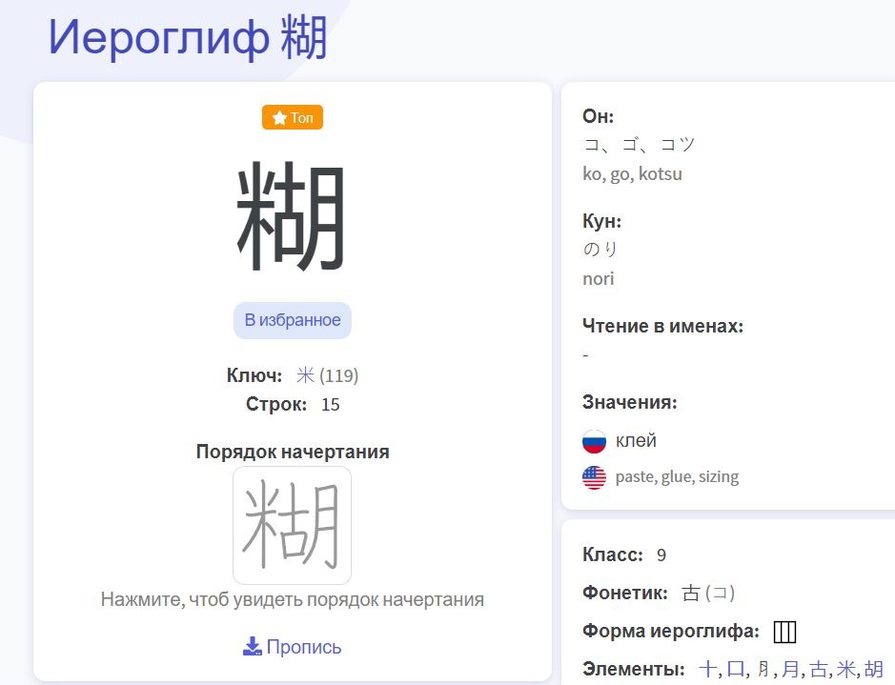Open the element 古 link in Элементы
Image resolution: width=895 pixels, height=685 pixels.
819,669
